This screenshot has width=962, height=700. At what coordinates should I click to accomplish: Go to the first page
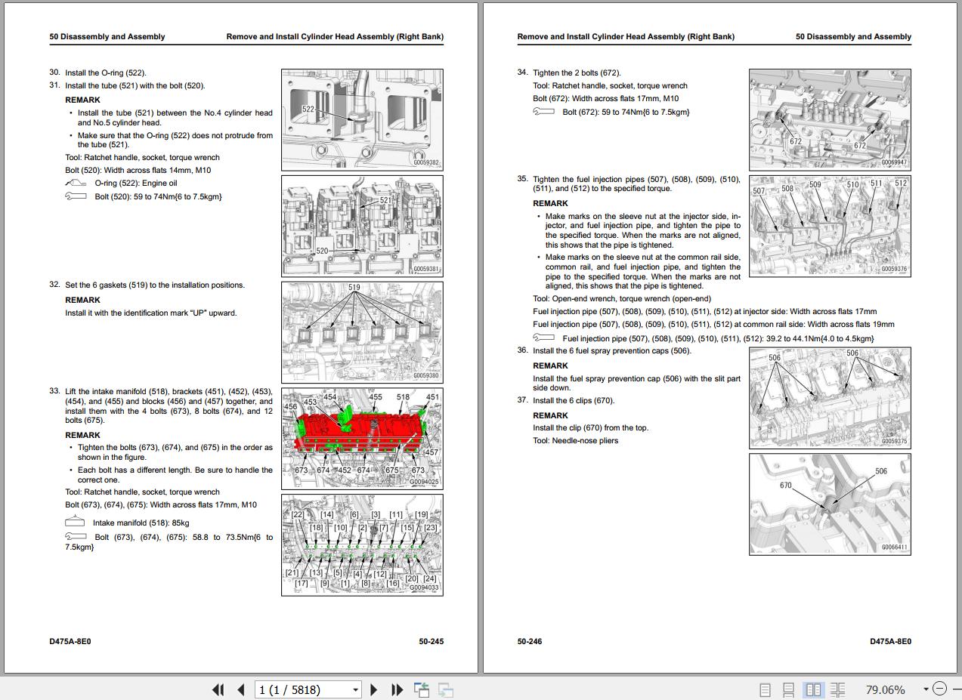(218, 689)
